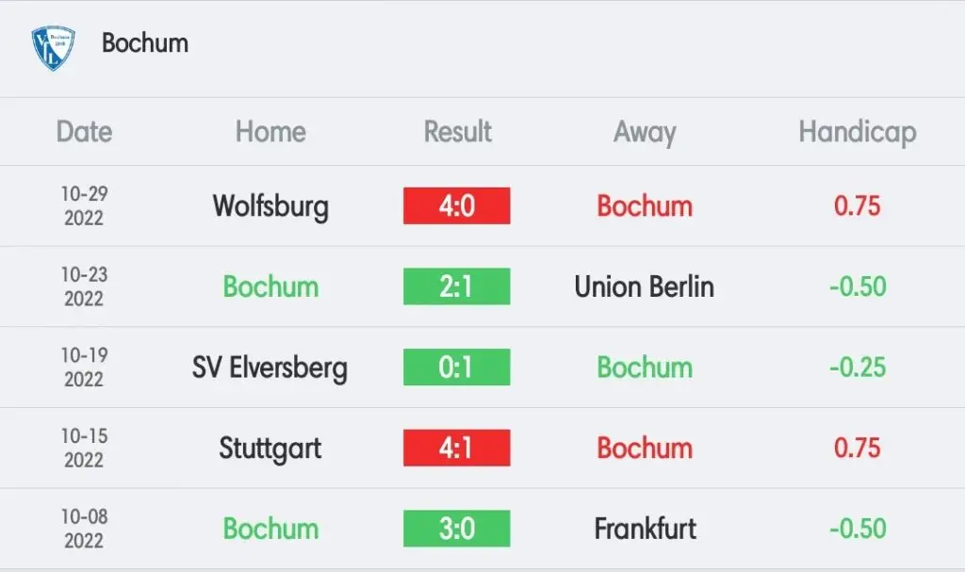This screenshot has height=572, width=965.
Task: Open the Stuttgart team link
Action: (x=270, y=449)
